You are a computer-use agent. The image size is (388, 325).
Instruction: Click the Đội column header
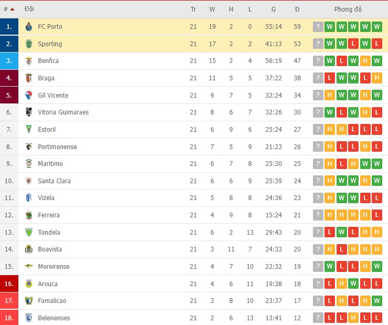[29, 9]
